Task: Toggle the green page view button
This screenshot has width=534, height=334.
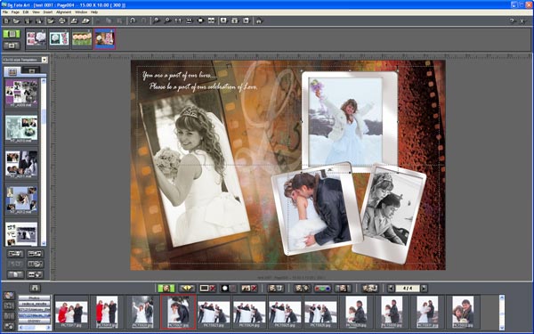Action: (x=12, y=34)
